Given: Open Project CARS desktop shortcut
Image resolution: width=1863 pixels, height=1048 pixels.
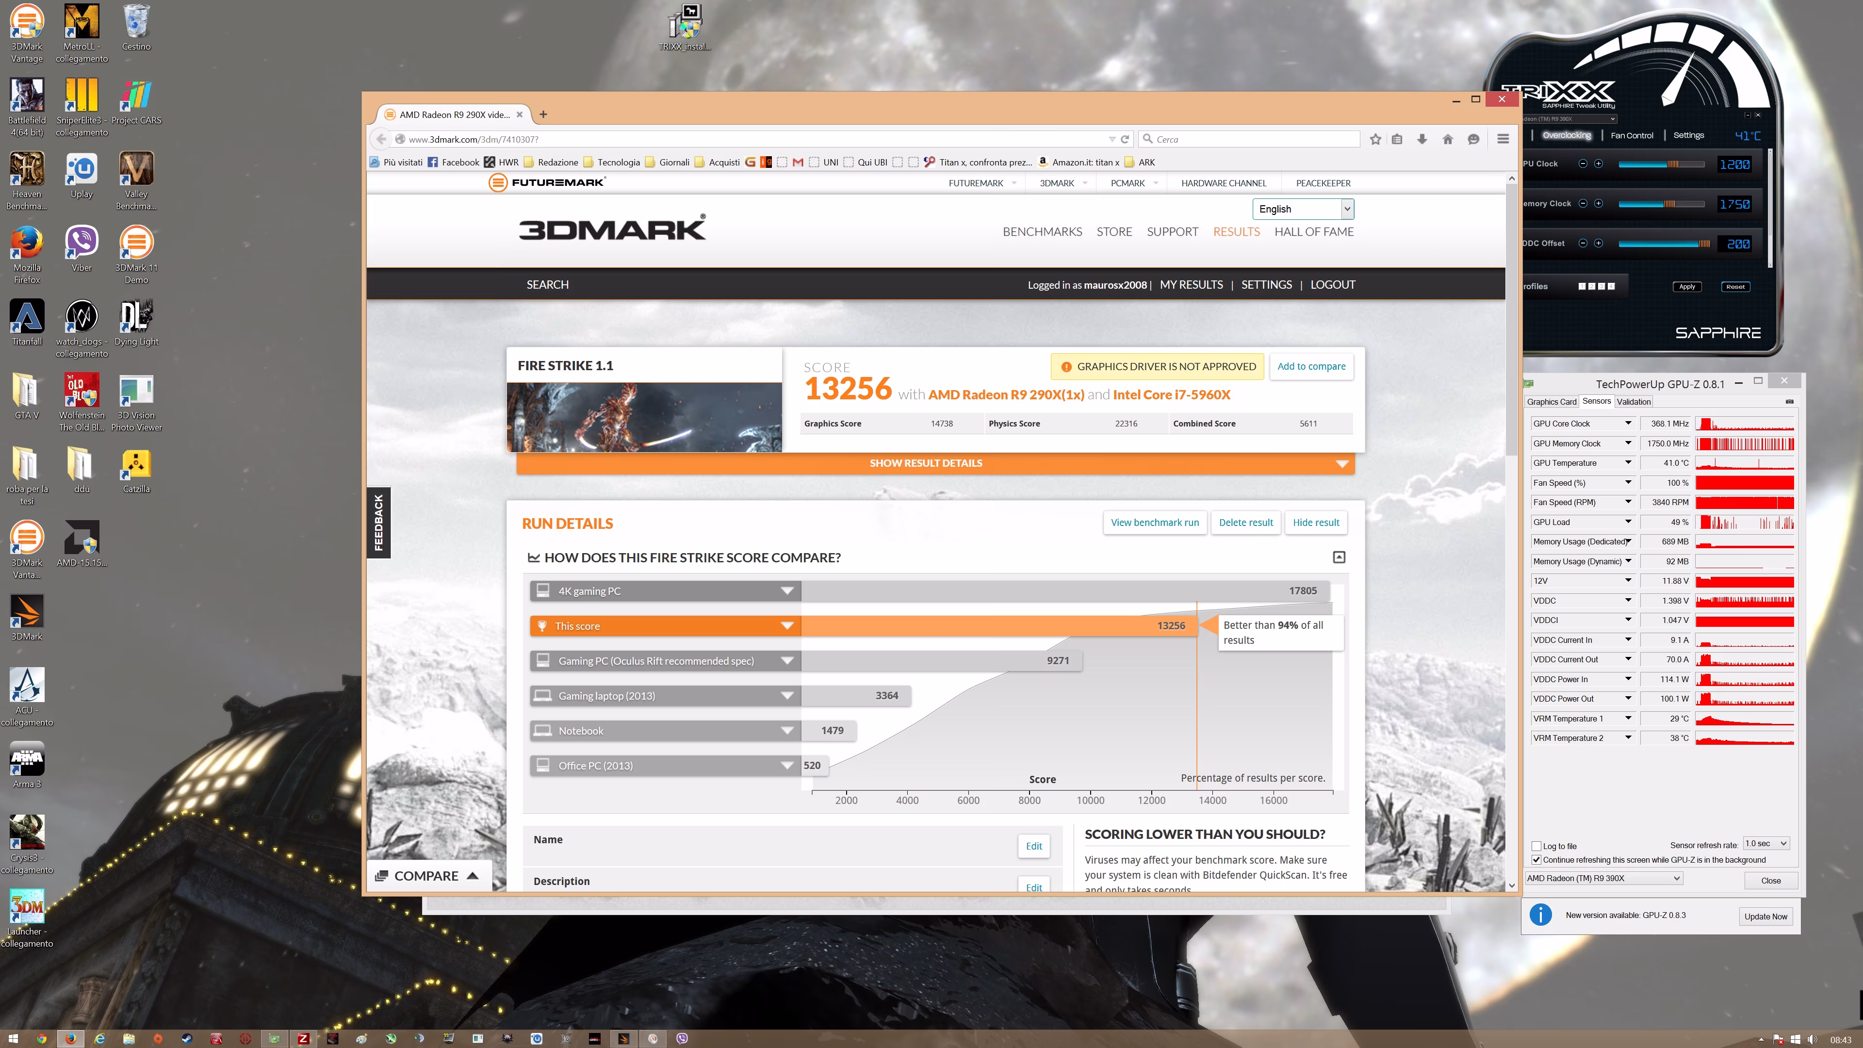Looking at the screenshot, I should [136, 102].
